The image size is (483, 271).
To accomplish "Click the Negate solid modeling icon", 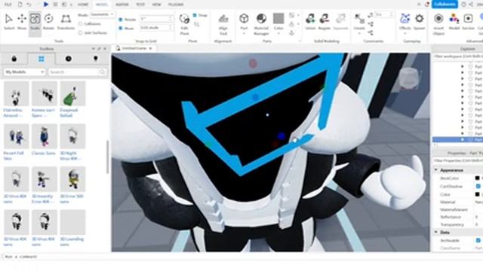I will [324, 22].
